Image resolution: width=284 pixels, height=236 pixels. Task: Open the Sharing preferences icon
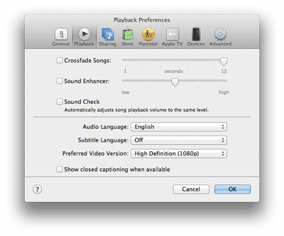(x=108, y=34)
